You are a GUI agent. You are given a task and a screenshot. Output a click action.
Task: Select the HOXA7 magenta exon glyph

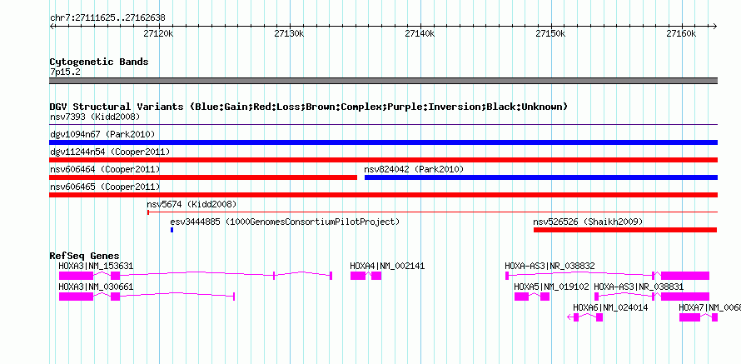pos(699,317)
